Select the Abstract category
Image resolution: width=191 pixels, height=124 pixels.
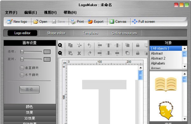coord(166,53)
